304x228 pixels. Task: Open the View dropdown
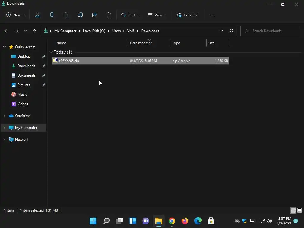click(157, 15)
